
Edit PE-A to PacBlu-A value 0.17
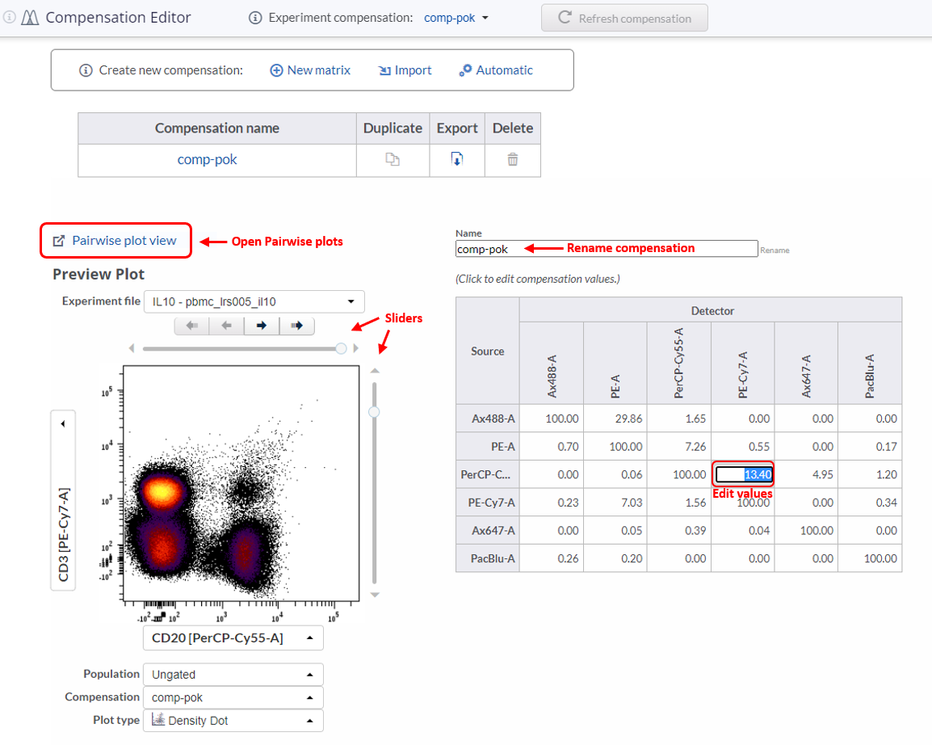[870, 447]
